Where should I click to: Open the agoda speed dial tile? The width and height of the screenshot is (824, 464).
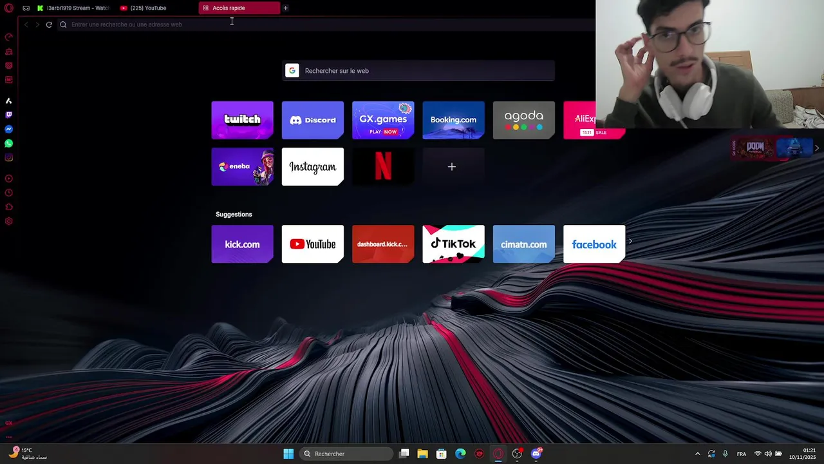[x=523, y=120]
